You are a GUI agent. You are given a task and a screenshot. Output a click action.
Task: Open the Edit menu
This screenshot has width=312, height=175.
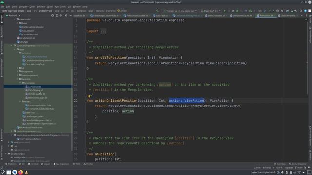[8, 6]
